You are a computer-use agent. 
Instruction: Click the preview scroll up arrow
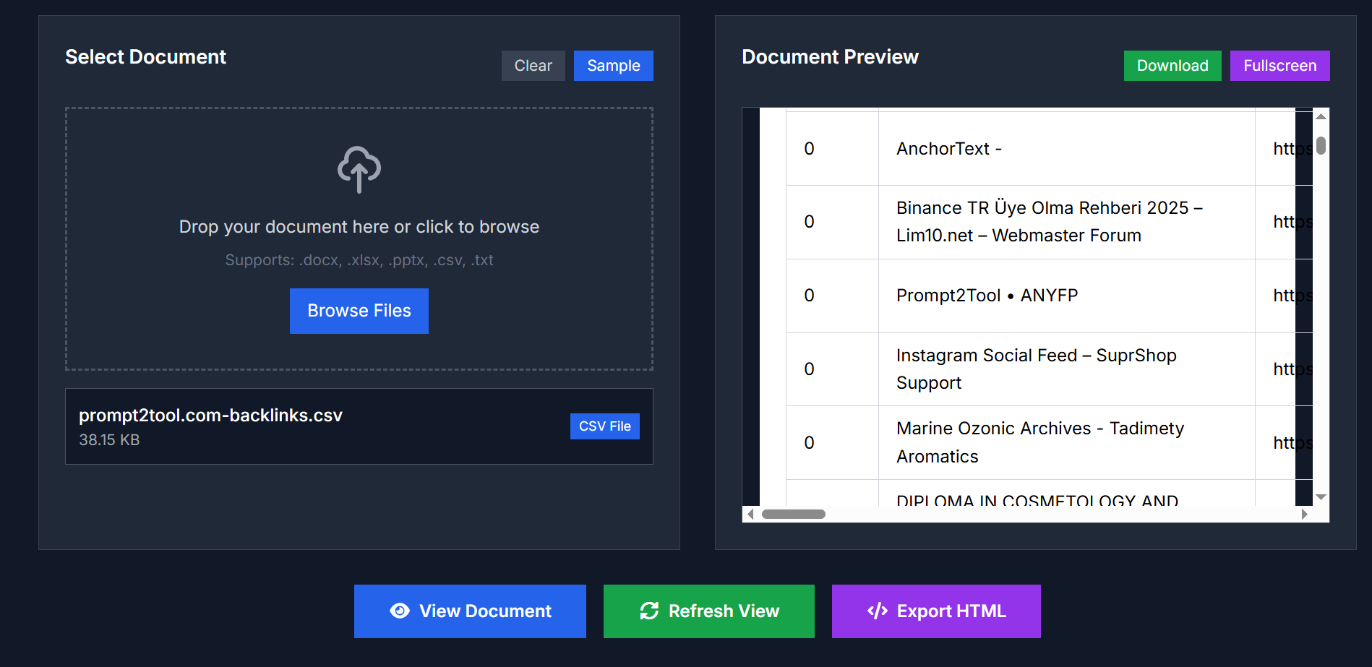click(1321, 116)
